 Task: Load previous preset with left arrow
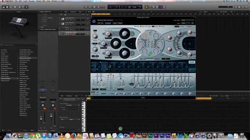coord(99,23)
